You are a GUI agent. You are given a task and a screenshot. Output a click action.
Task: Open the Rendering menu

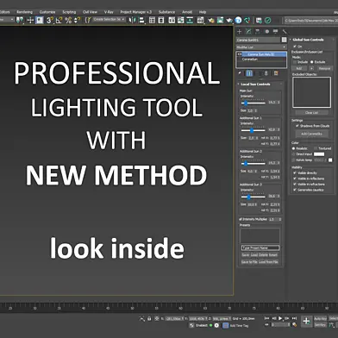[24, 12]
